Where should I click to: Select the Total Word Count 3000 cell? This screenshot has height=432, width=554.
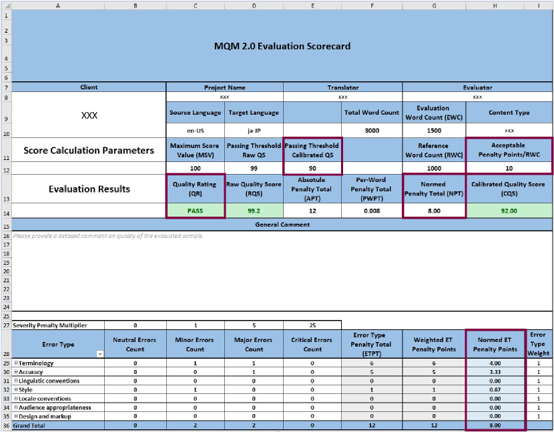click(x=372, y=130)
